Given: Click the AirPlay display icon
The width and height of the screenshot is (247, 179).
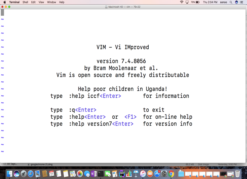Looking at the screenshot, I should (x=187, y=2).
